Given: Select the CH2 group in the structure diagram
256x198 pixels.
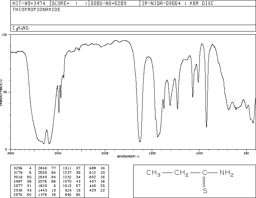Looking at the screenshot, I should (x=182, y=173).
